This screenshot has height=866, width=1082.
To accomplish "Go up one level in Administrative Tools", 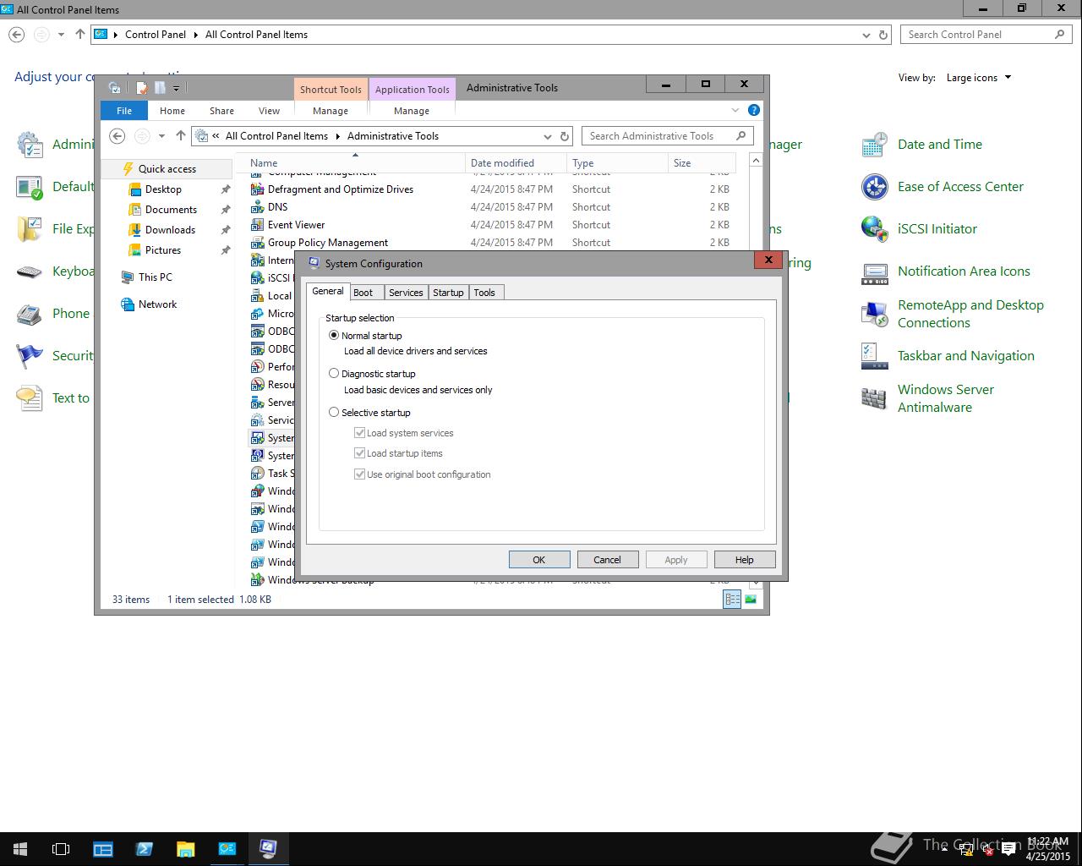I will click(x=180, y=136).
